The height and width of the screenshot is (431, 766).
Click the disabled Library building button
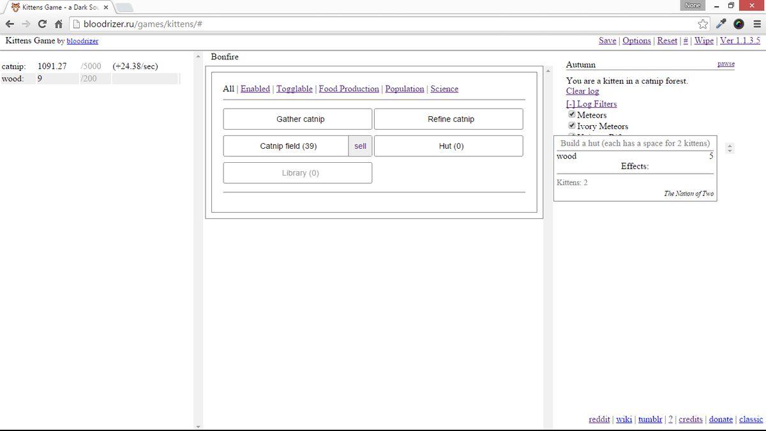(297, 172)
